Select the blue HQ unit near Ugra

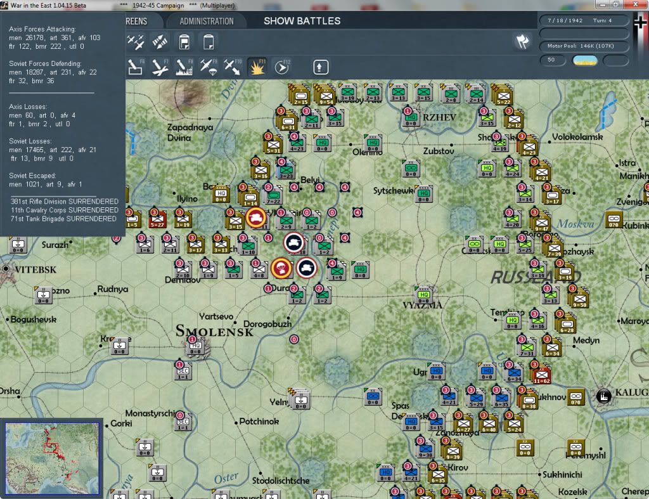point(436,371)
